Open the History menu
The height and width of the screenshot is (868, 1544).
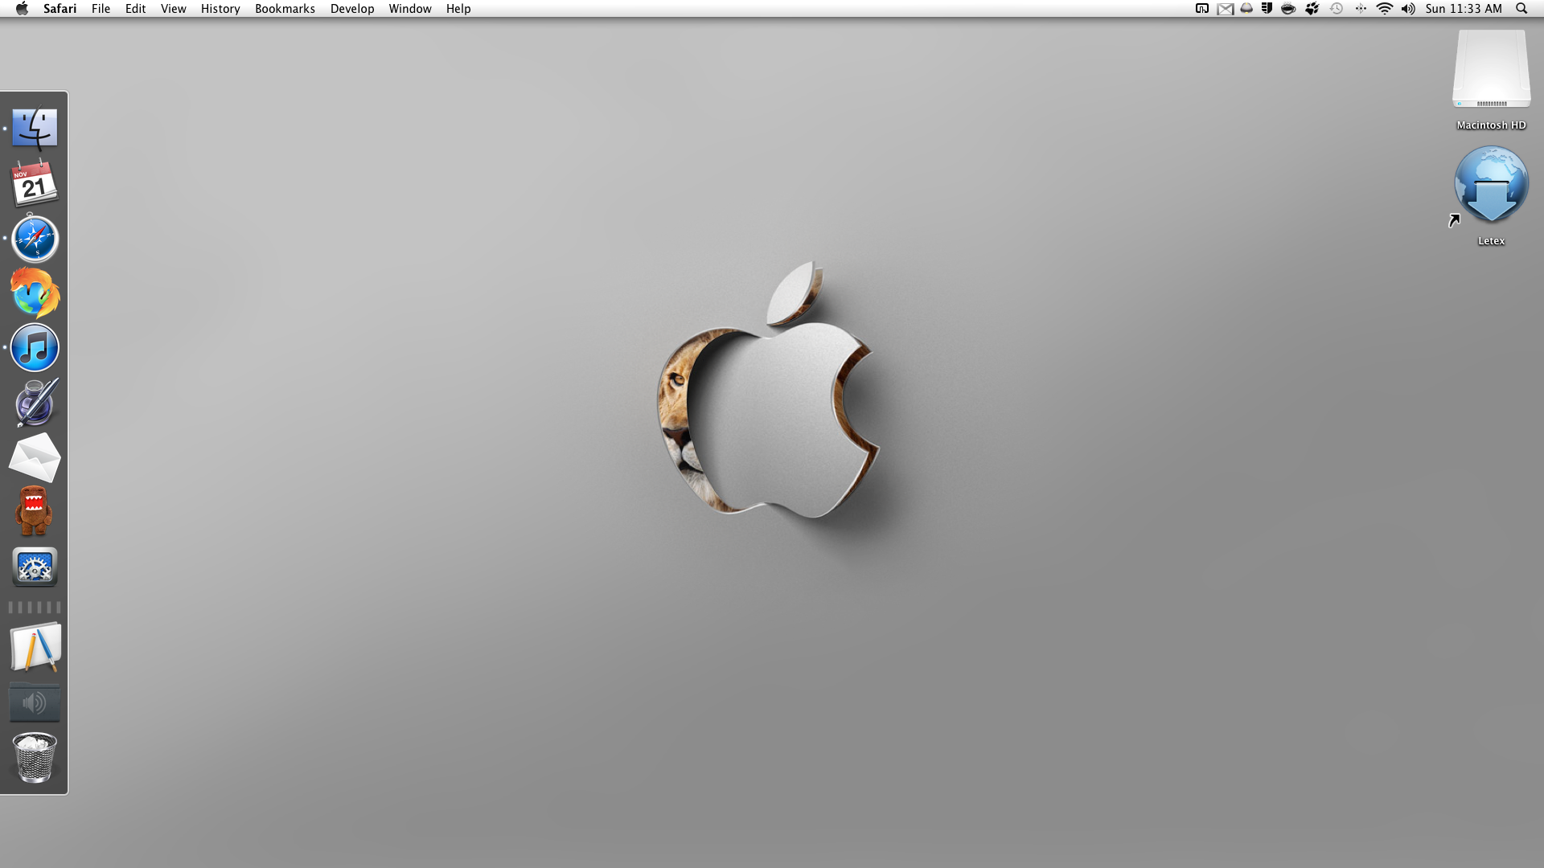click(x=220, y=9)
